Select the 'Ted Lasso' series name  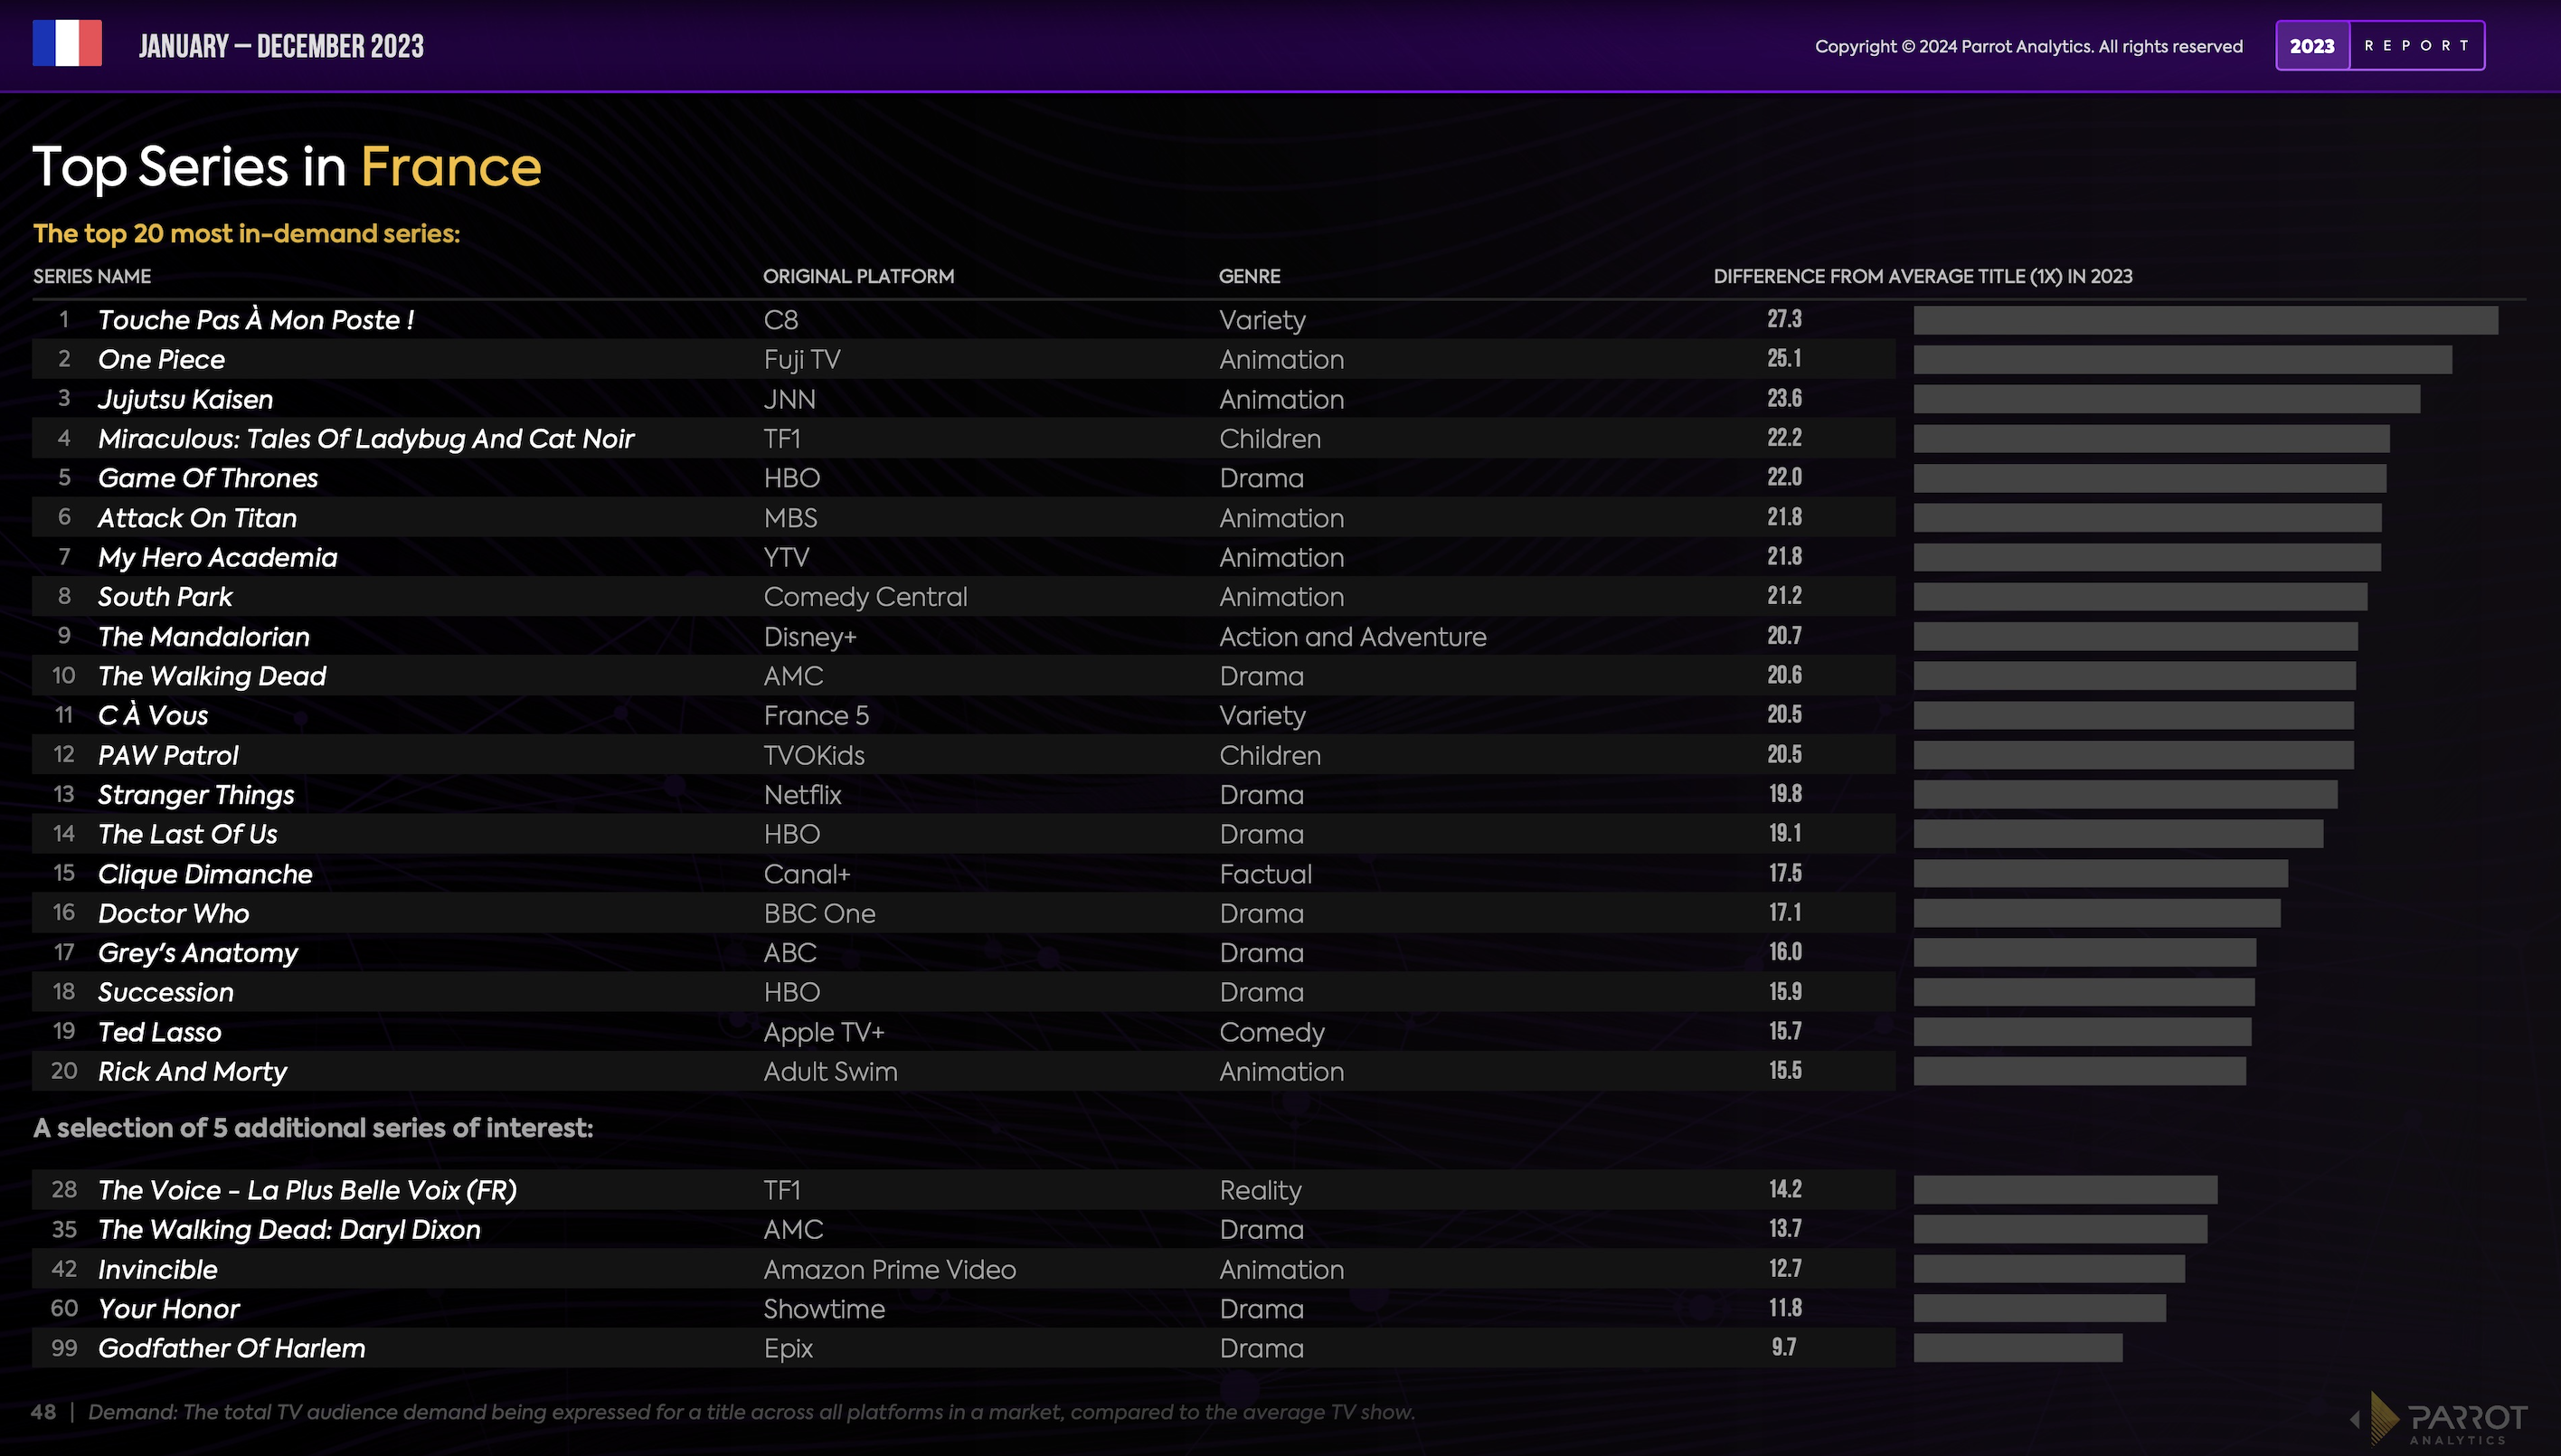click(160, 1032)
